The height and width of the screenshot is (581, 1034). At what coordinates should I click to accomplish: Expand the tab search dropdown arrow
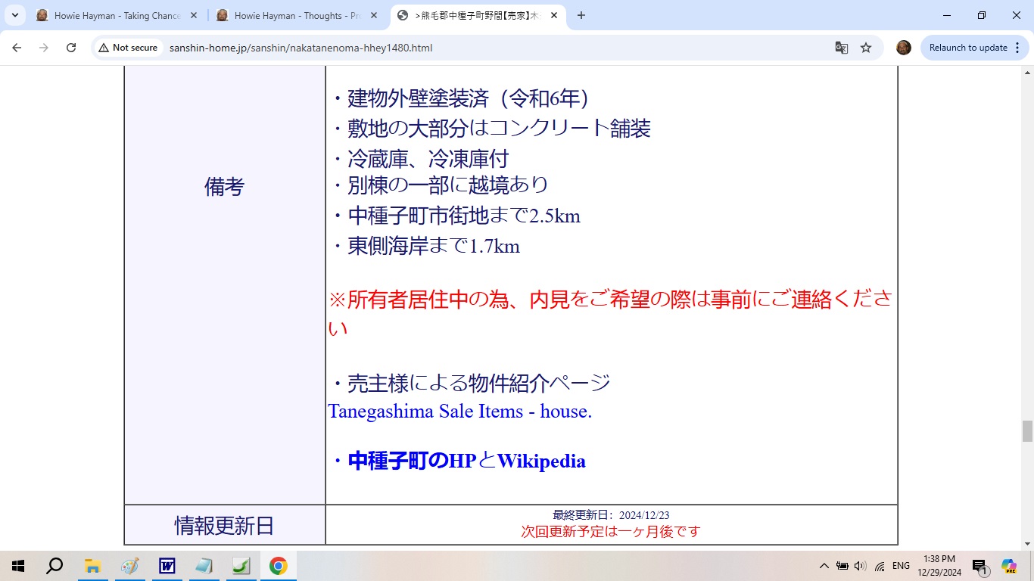pos(15,15)
